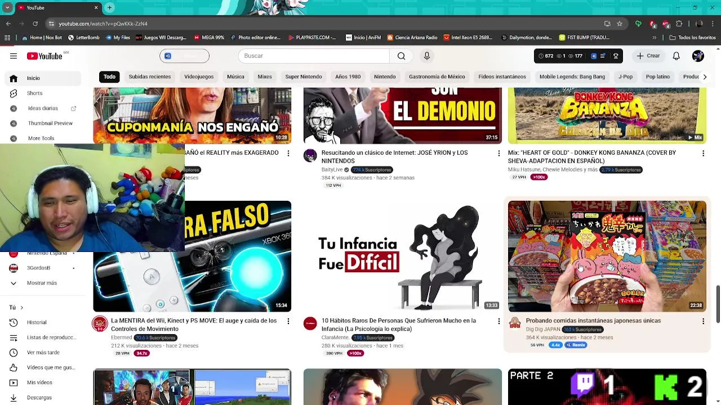The width and height of the screenshot is (721, 405).
Task: Open the BaityLive channel avatar
Action: [x=310, y=156]
